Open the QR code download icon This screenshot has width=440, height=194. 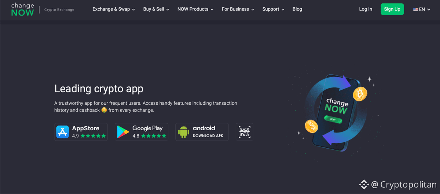click(245, 132)
